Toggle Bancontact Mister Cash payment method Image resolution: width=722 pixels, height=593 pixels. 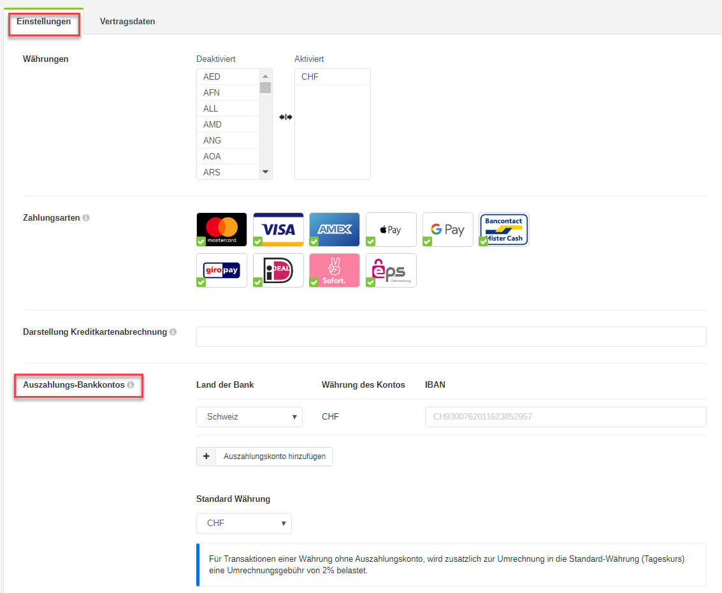503,230
